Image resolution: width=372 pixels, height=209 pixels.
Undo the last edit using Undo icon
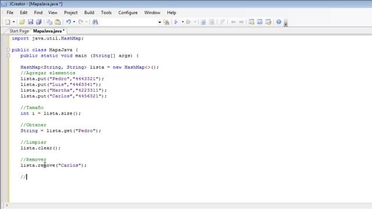(69, 22)
